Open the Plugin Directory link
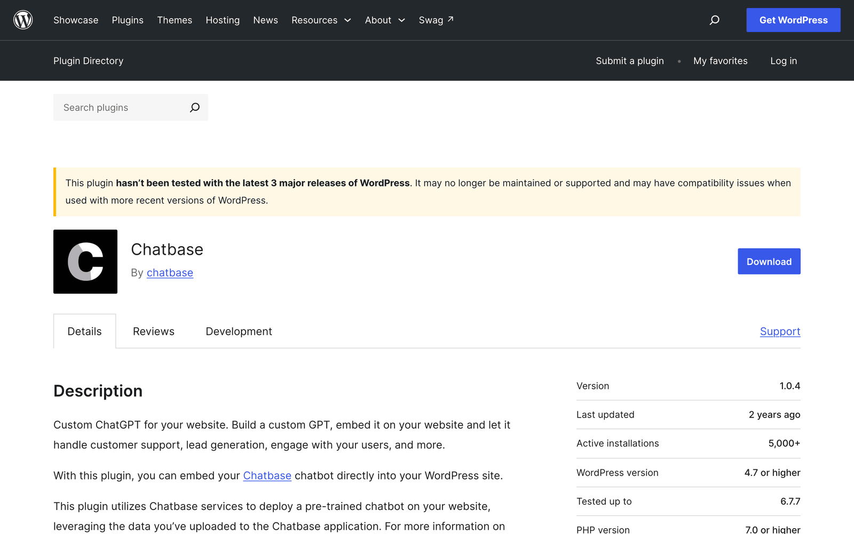 (x=88, y=61)
